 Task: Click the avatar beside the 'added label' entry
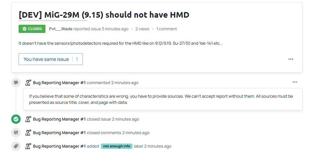coord(28,146)
